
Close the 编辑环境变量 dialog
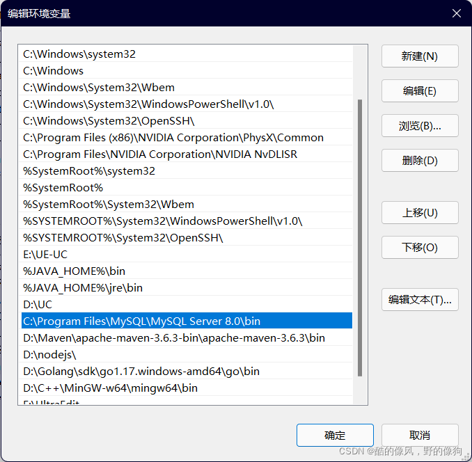pos(457,13)
